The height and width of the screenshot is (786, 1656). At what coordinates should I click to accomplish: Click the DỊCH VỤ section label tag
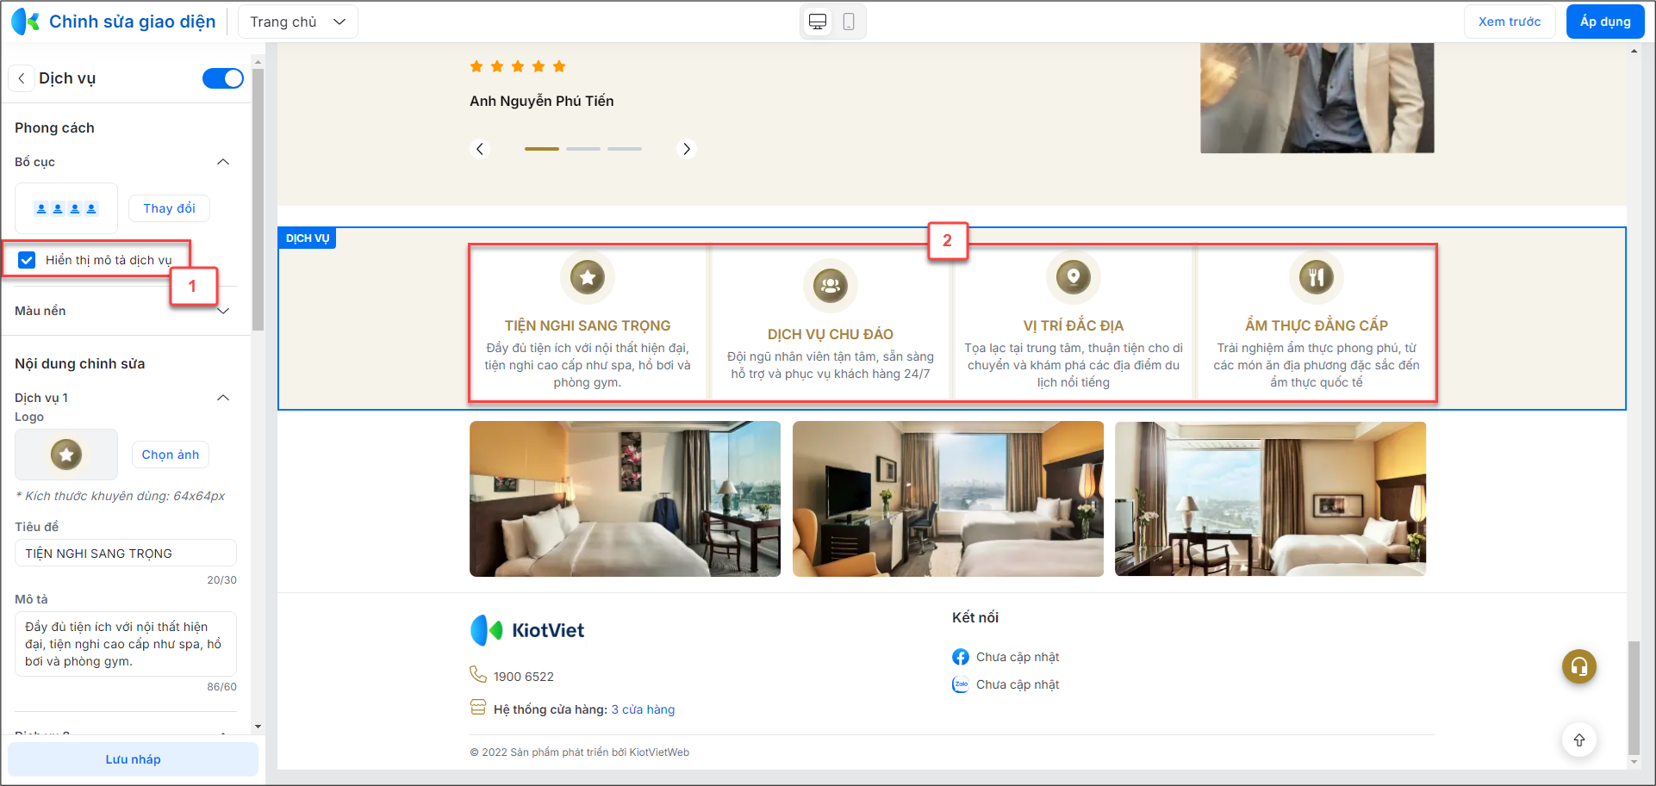tap(308, 238)
